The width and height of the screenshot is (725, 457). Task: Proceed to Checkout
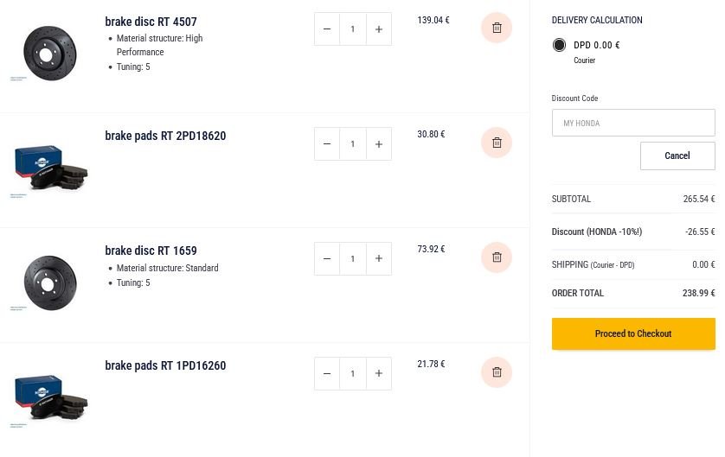pos(633,333)
